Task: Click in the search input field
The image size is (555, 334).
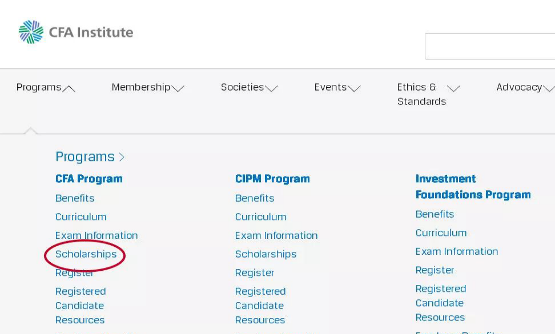Action: click(490, 46)
